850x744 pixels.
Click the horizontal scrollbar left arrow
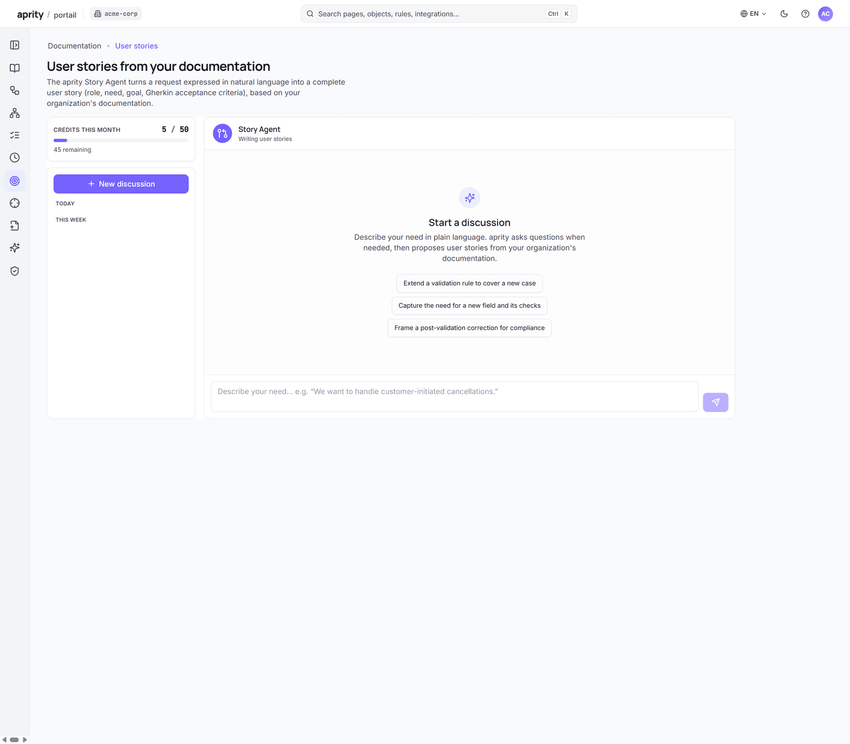5,739
